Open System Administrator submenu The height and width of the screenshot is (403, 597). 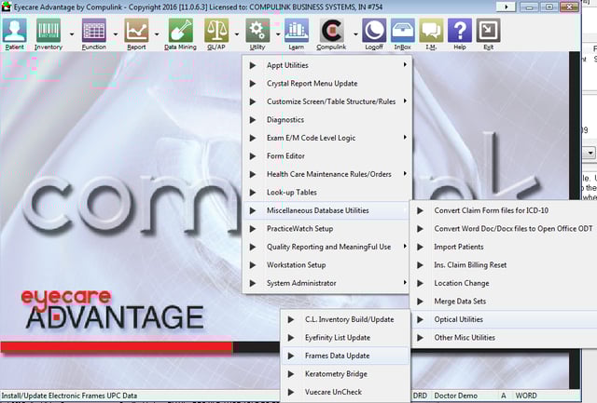click(x=327, y=283)
